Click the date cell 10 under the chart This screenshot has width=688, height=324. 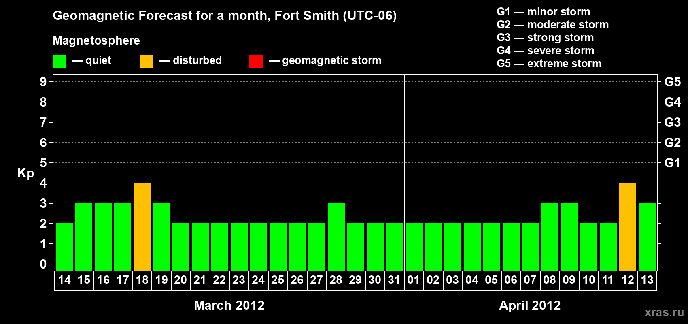[x=589, y=280]
